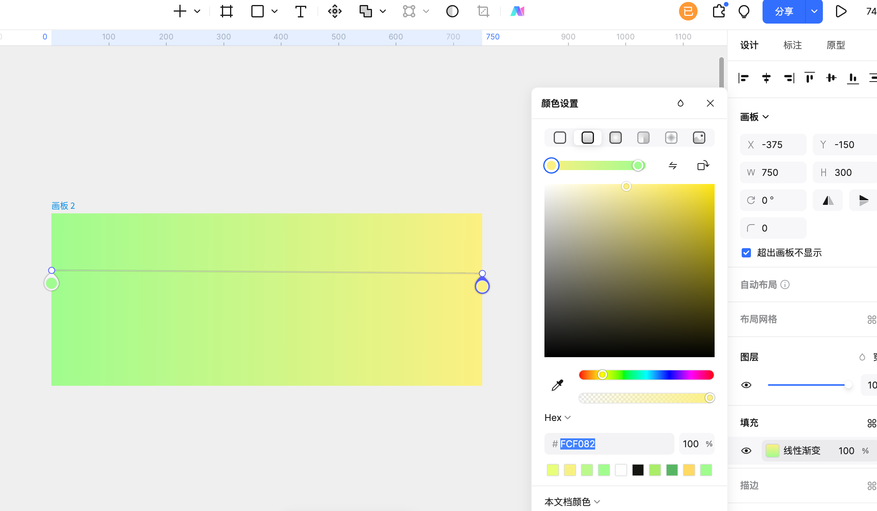The image size is (877, 511).
Task: Click the hex value FCF082 field
Action: (609, 444)
